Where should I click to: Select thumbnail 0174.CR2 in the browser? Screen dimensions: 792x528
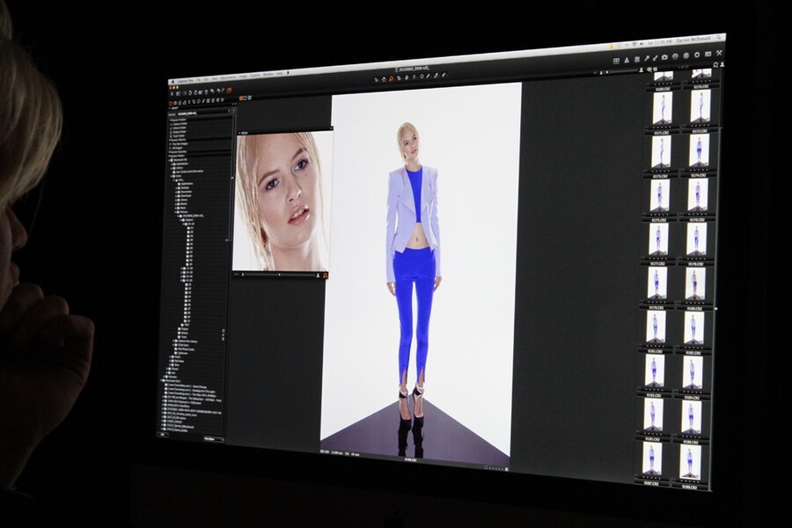pyautogui.click(x=699, y=150)
